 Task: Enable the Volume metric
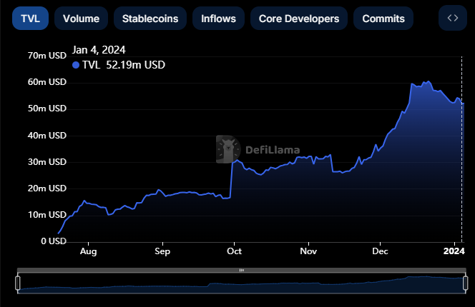[x=81, y=19]
